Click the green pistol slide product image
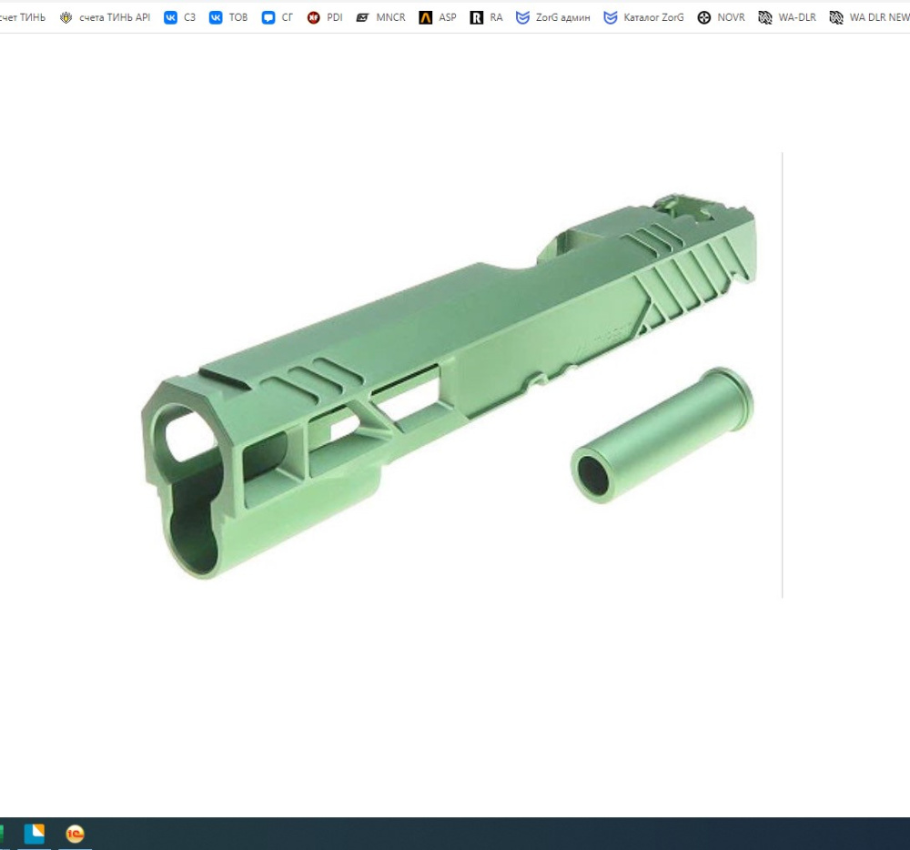 coord(450,386)
